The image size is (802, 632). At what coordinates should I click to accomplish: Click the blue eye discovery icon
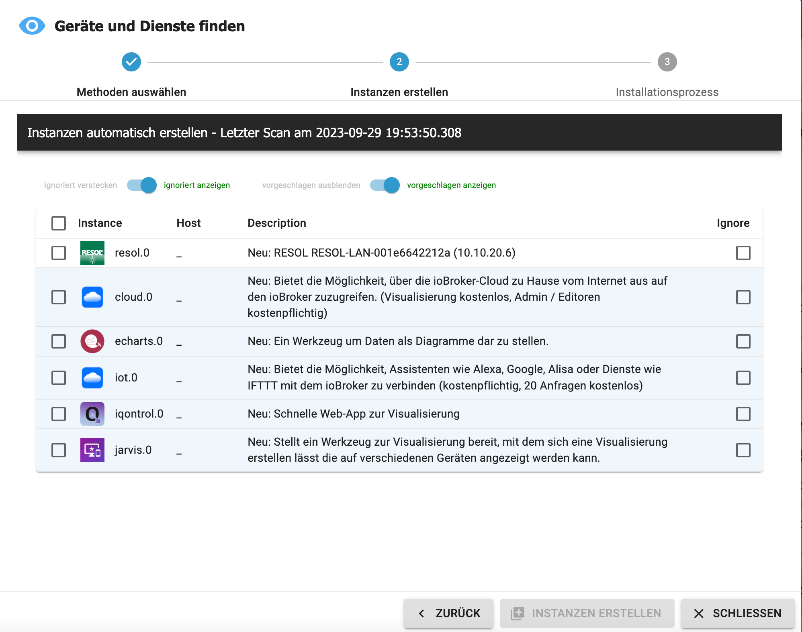(x=32, y=26)
